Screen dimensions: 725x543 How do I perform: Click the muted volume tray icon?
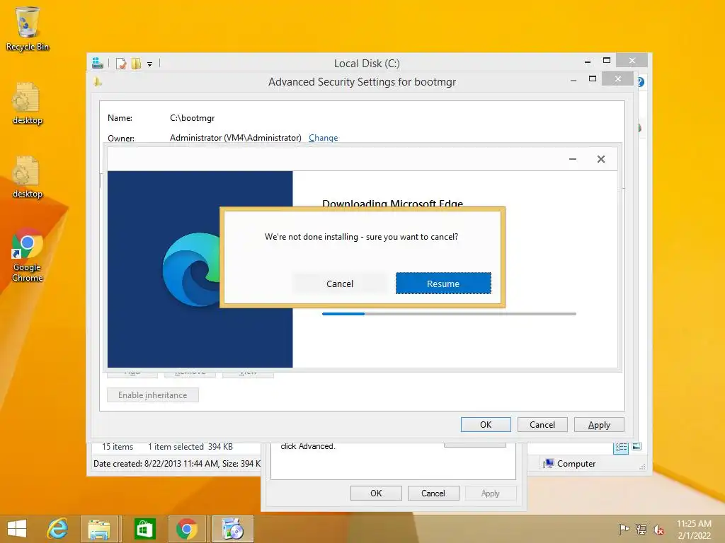(x=658, y=529)
